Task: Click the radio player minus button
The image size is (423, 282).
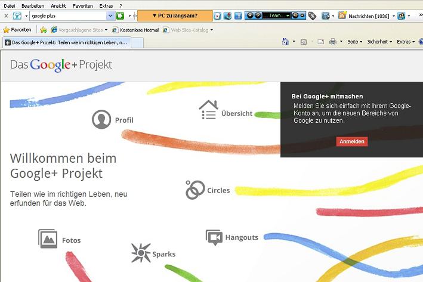Action: click(302, 16)
